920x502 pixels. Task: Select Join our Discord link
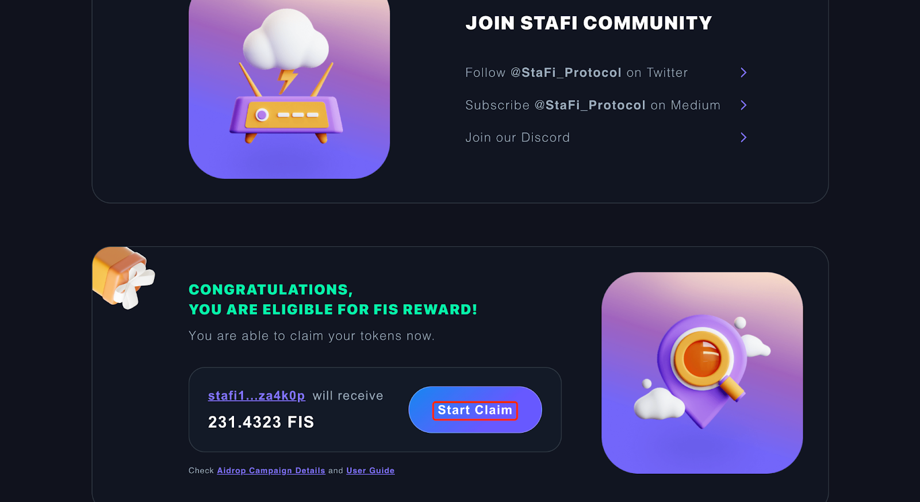(x=517, y=137)
